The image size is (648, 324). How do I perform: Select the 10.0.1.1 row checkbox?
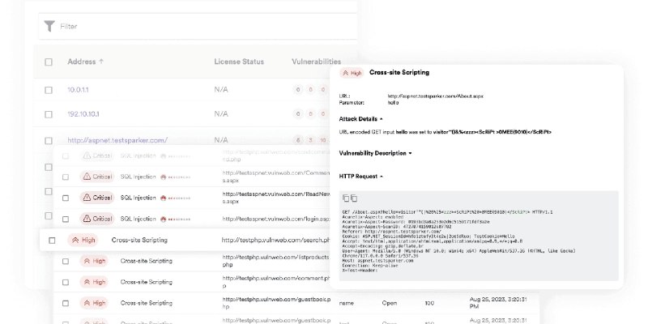(x=49, y=90)
